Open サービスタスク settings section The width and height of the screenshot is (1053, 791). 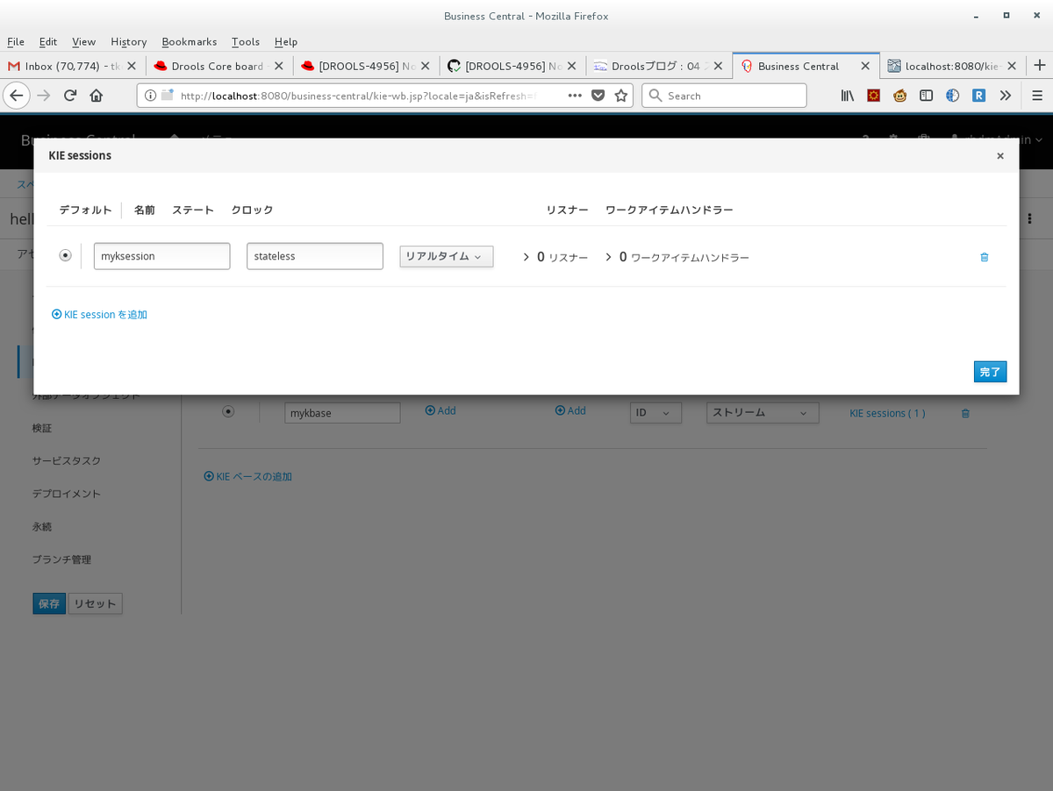pyautogui.click(x=67, y=460)
